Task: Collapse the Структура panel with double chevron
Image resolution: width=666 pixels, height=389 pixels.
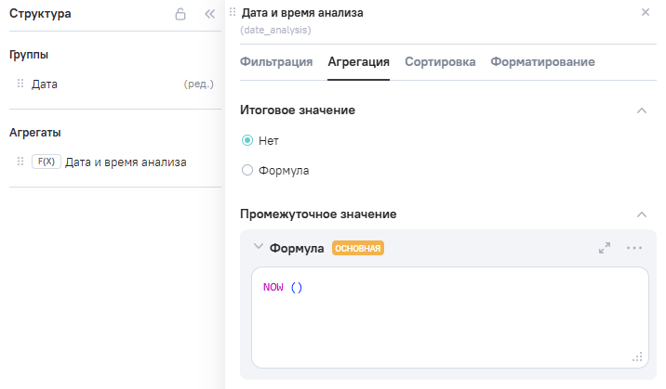Action: [209, 15]
